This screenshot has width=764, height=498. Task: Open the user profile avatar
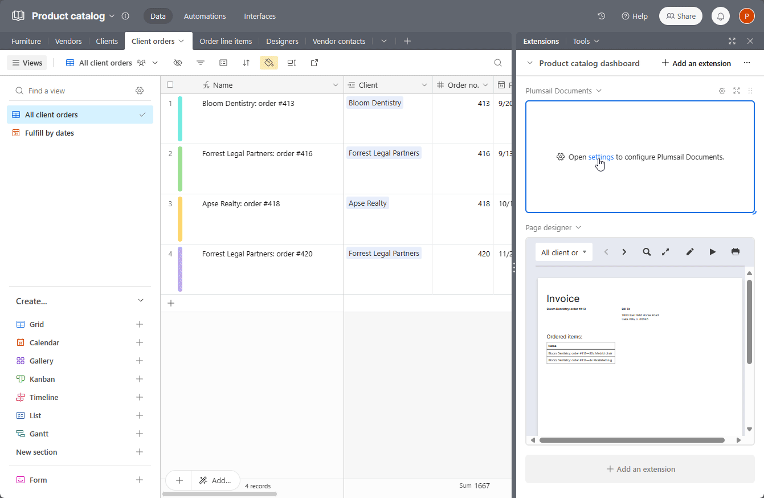point(747,16)
